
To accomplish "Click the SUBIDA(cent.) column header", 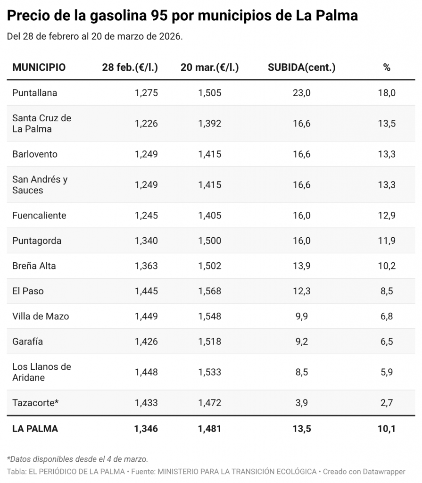I will pyautogui.click(x=301, y=67).
